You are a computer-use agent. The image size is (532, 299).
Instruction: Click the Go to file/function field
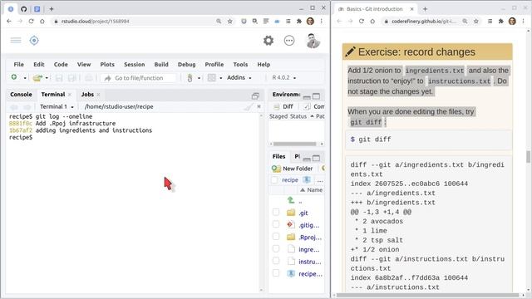[x=139, y=78]
